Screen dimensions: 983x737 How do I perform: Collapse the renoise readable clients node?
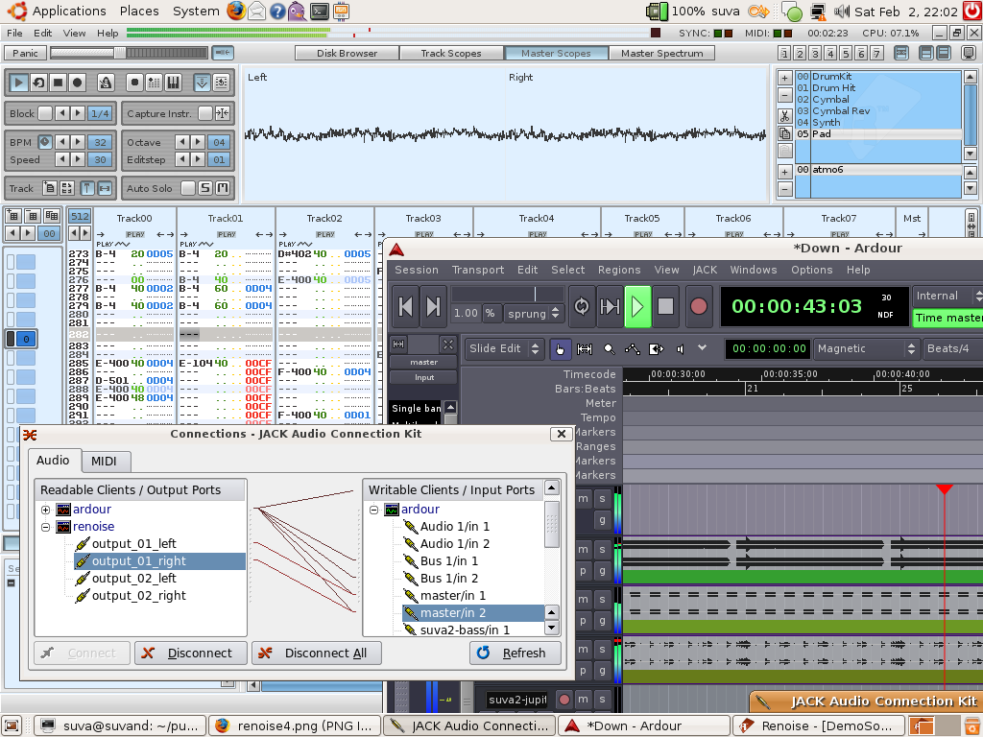(46, 527)
